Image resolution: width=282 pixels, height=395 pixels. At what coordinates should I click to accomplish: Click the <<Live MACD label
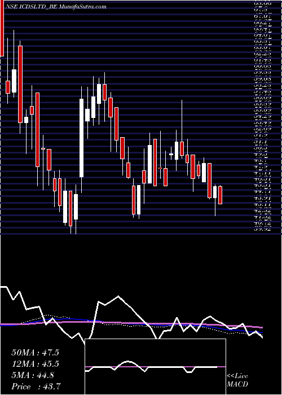click(x=237, y=380)
